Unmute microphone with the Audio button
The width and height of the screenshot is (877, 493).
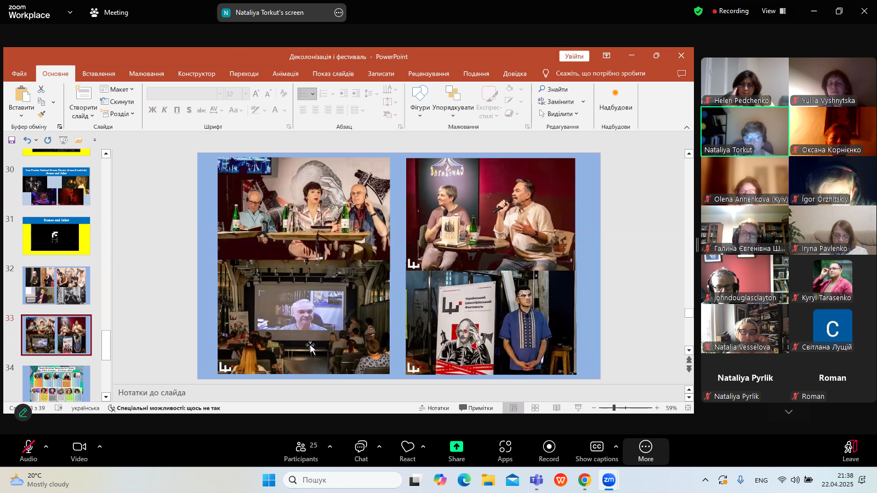pos(29,451)
